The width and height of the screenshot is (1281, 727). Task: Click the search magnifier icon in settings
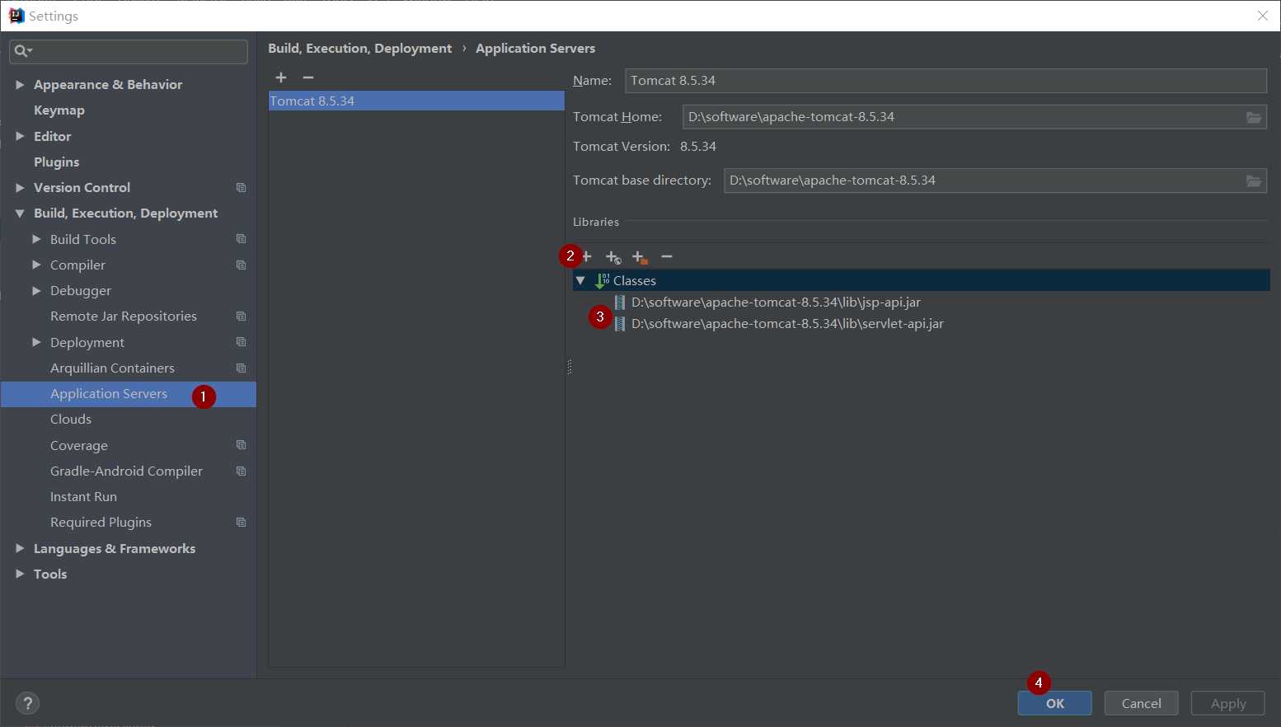[21, 51]
